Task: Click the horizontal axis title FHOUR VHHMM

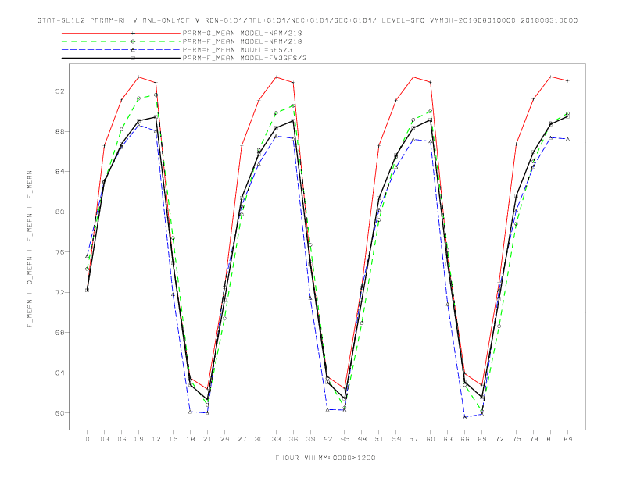Action: coord(325,458)
